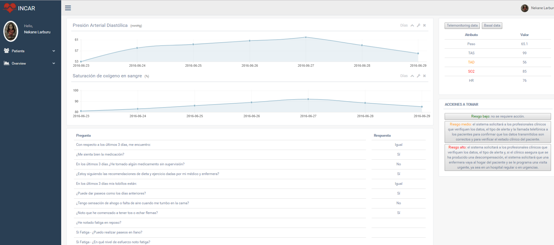Click the Patients users icon in sidebar
Image resolution: width=554 pixels, height=245 pixels.
7,51
